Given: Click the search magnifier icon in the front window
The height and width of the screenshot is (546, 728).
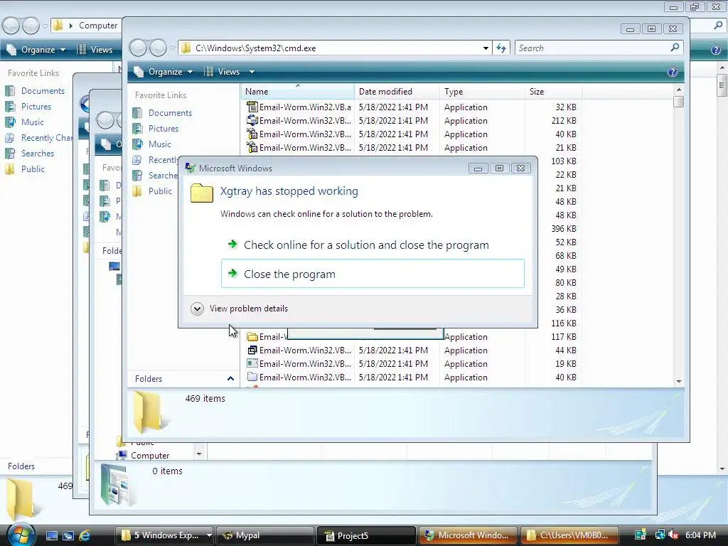Looking at the screenshot, I should 675,48.
